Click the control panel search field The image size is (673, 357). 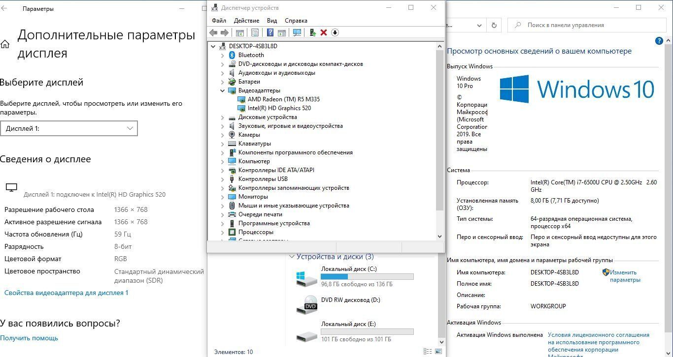click(x=586, y=25)
